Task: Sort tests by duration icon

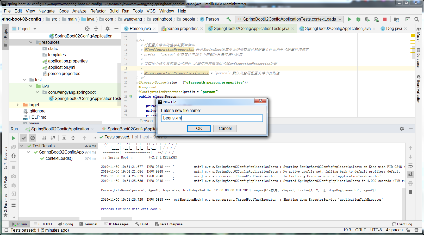Action: click(53, 138)
